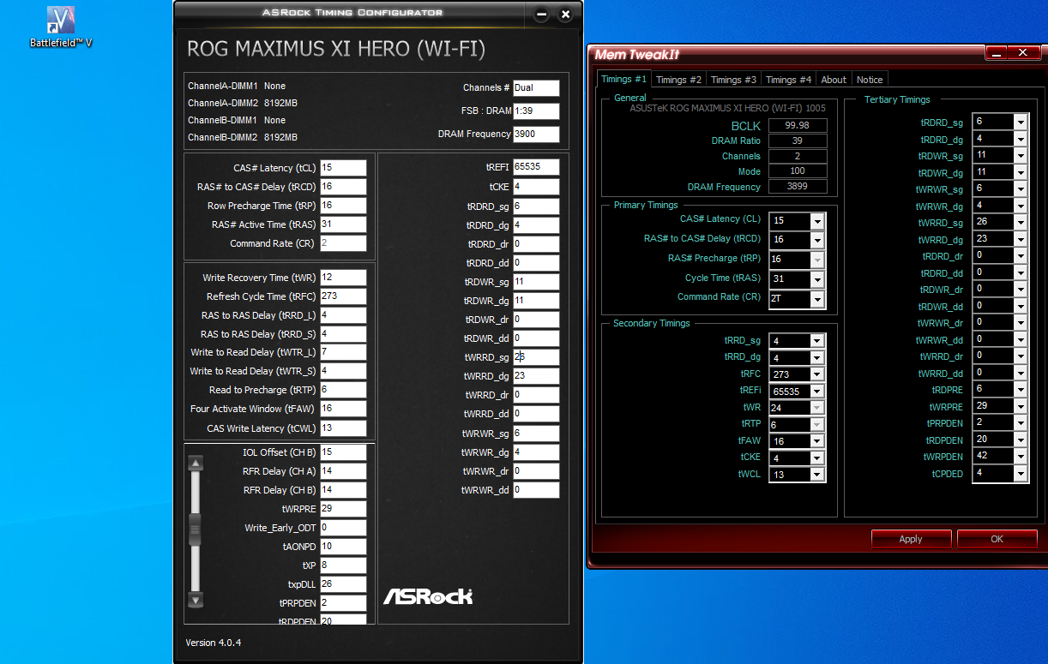Screen dimensions: 1048x664
Task: Click the scroll up arrow in ASRock list
Action: coord(196,464)
